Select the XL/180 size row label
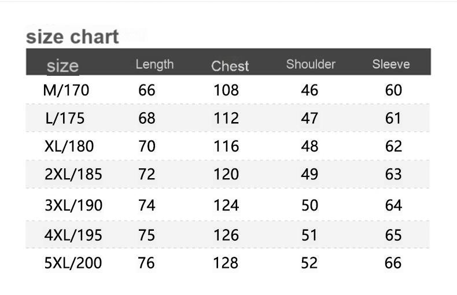The height and width of the screenshot is (295, 457). click(x=69, y=146)
